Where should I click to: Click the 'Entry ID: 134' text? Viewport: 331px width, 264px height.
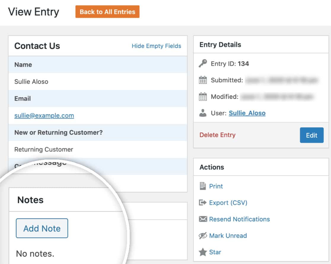[230, 64]
